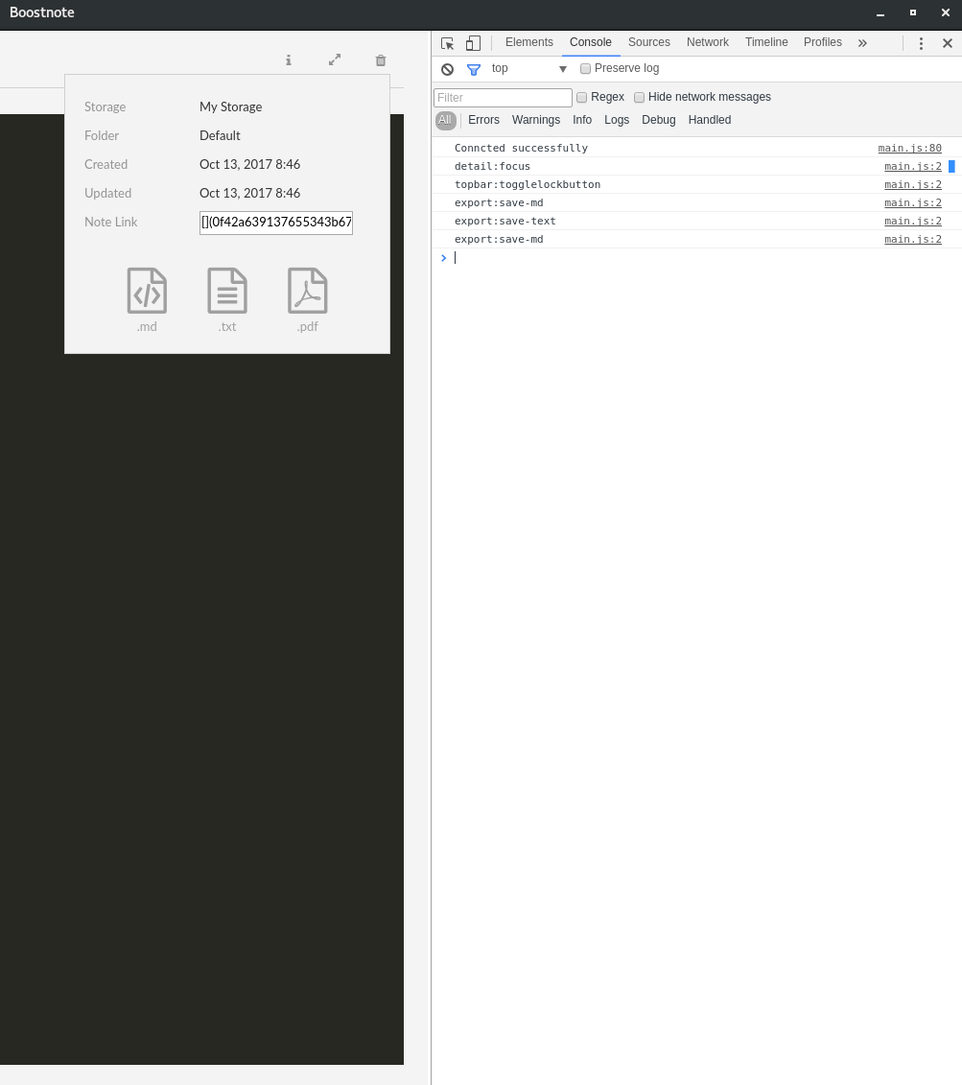Export note as .txt file
Image resolution: width=962 pixels, height=1085 pixels.
click(x=227, y=299)
